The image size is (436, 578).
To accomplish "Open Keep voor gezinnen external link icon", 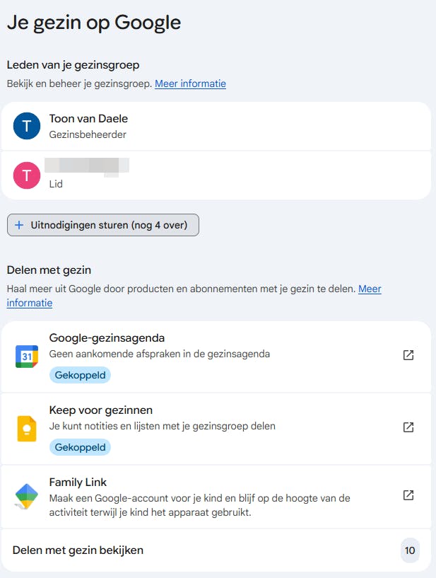I will tap(408, 427).
